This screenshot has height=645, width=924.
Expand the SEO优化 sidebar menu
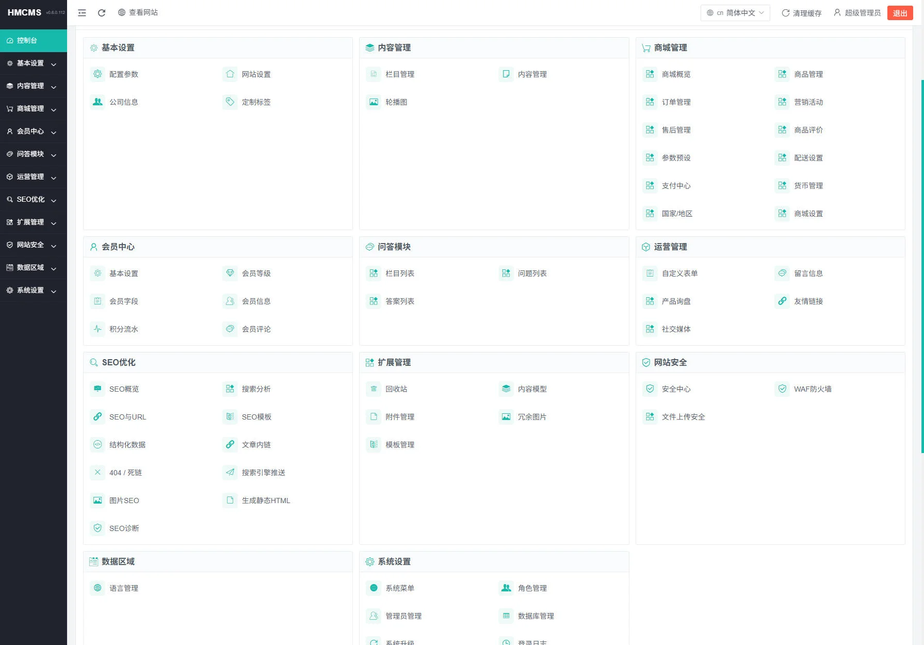click(x=34, y=200)
